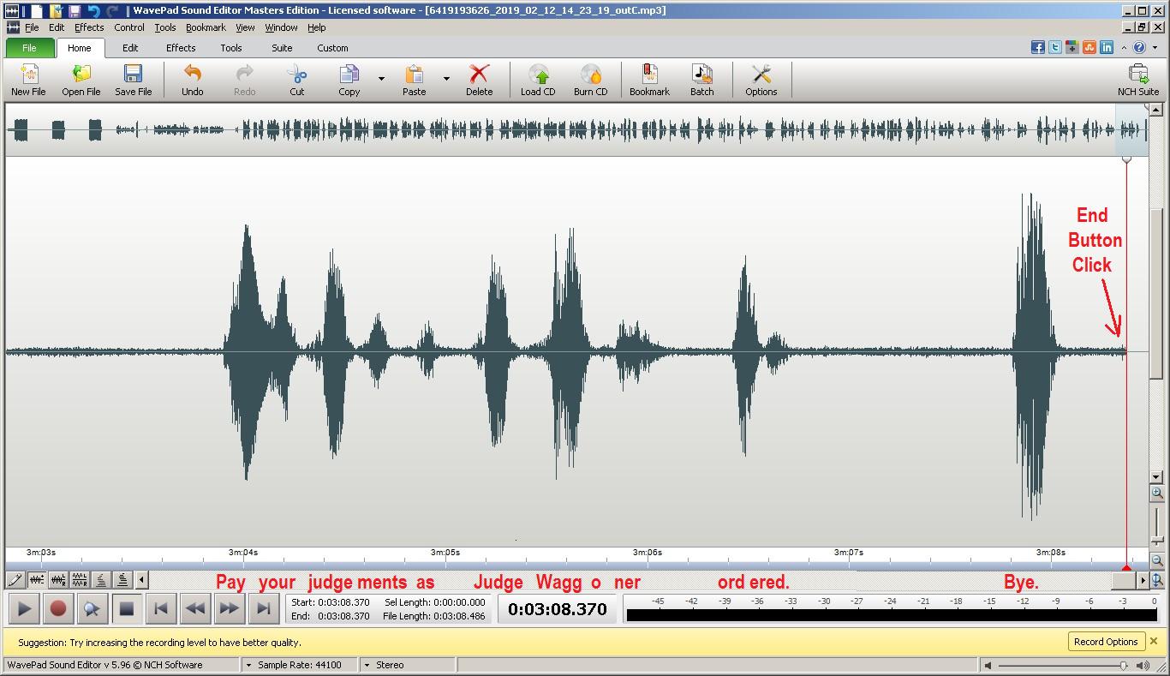Zoom in with the vertical magnifier icon
Screen dimensions: 1170x676
click(1156, 493)
